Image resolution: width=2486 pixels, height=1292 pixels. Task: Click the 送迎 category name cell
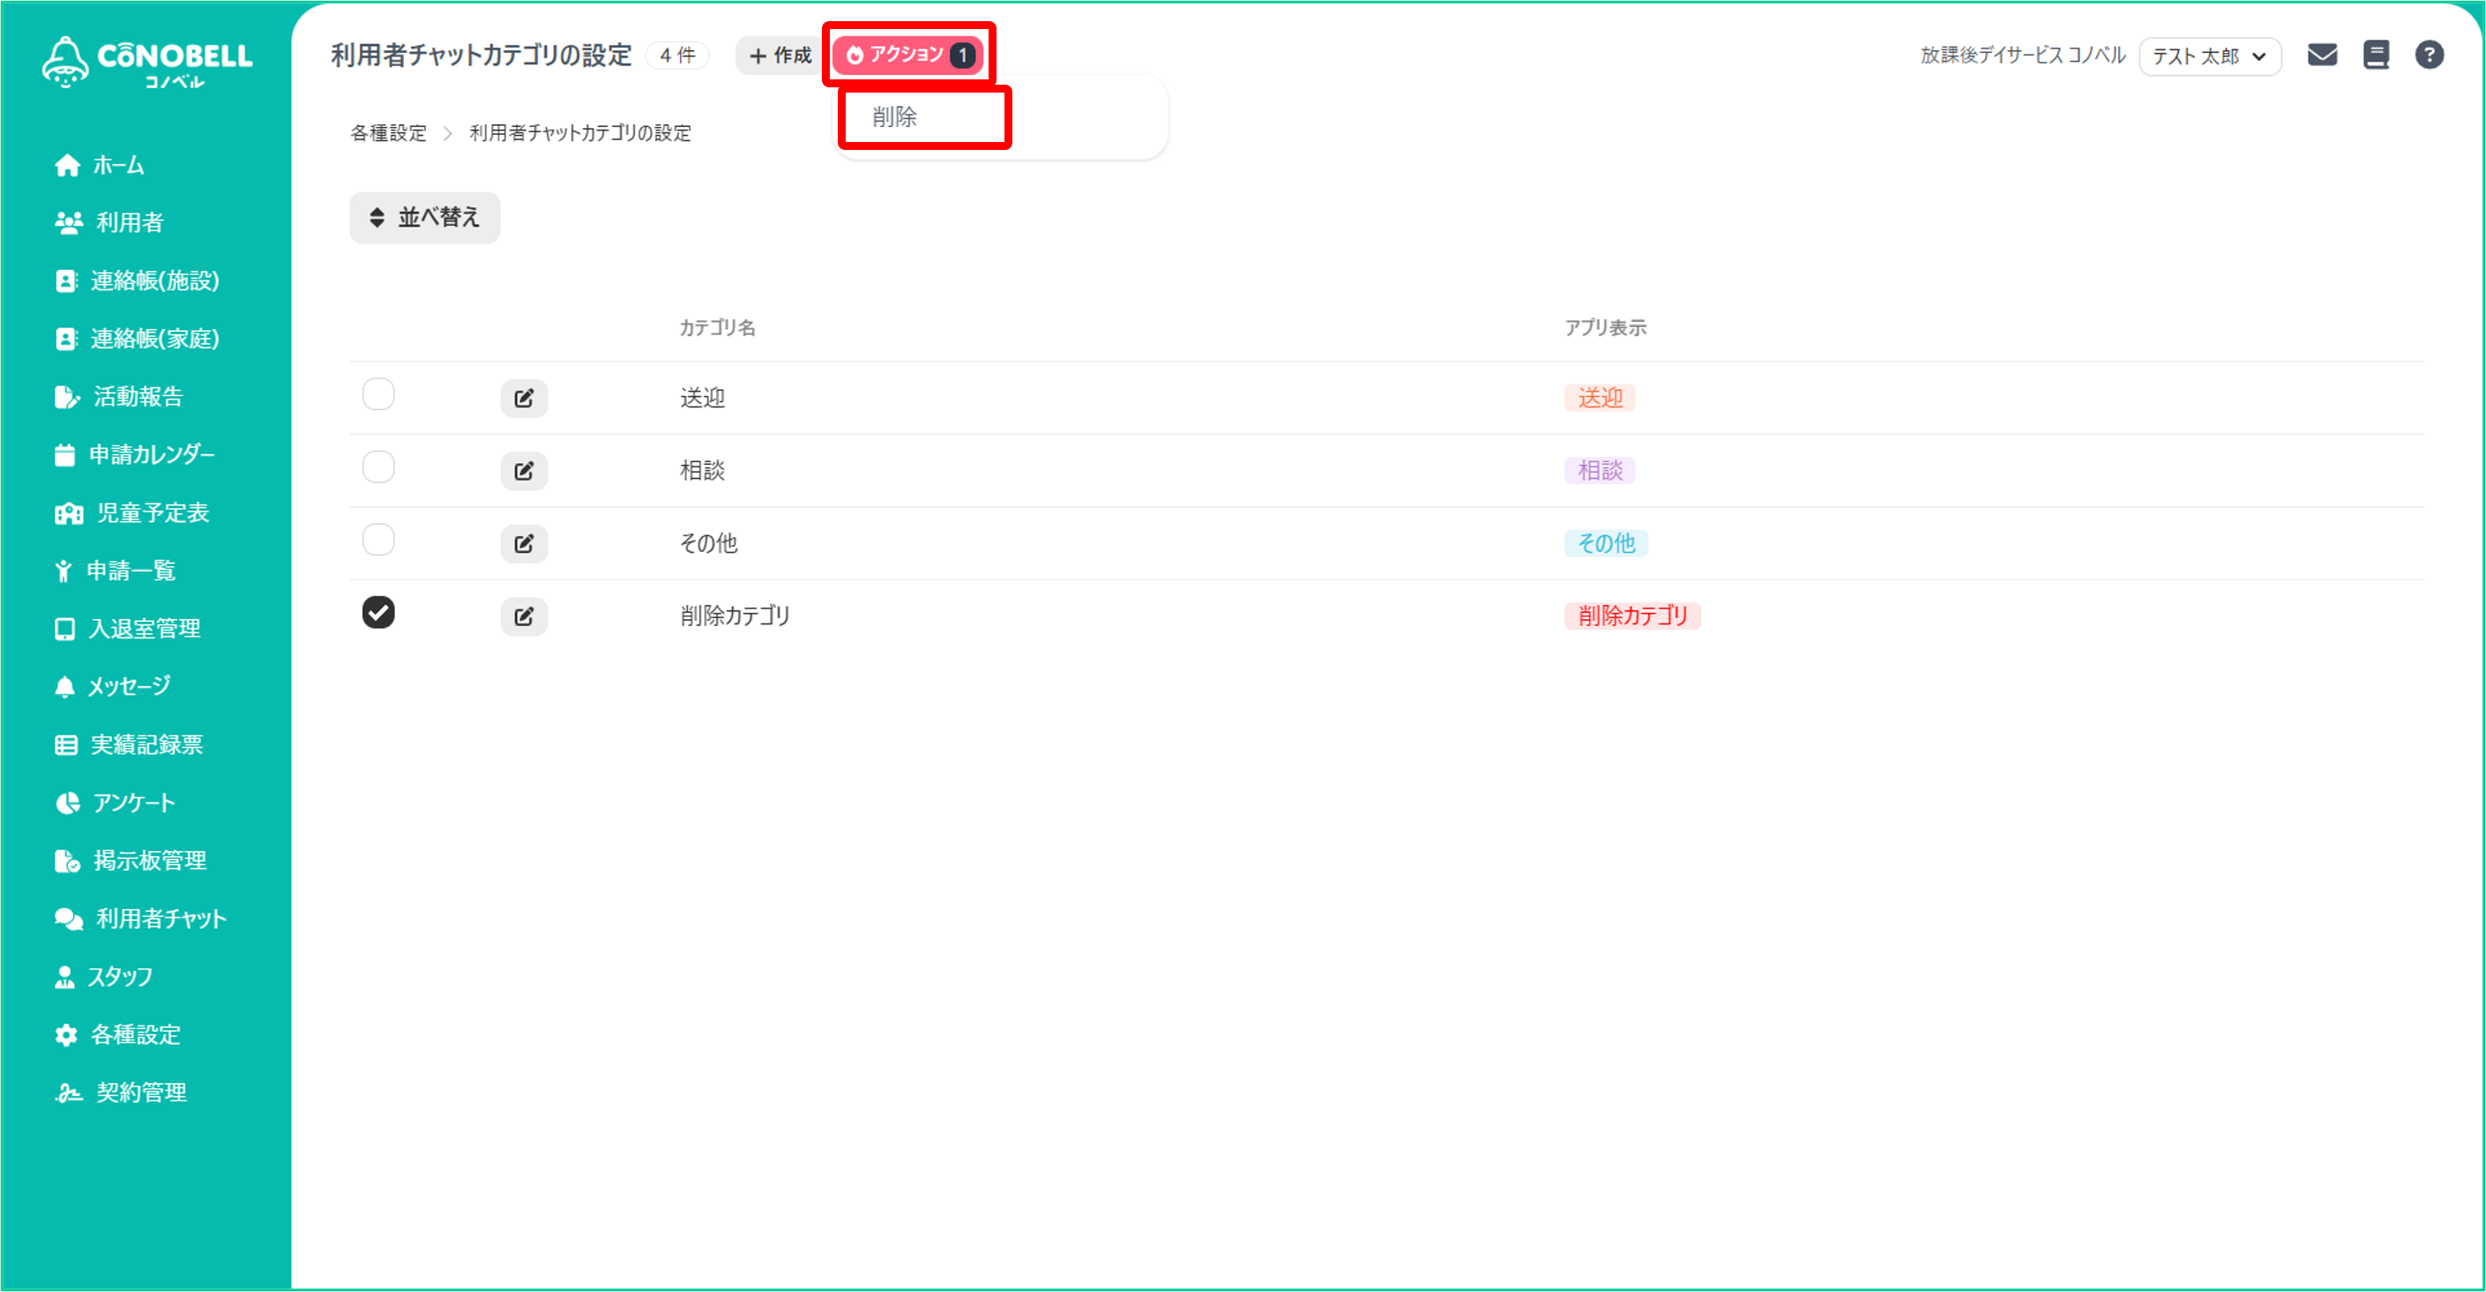pos(703,398)
